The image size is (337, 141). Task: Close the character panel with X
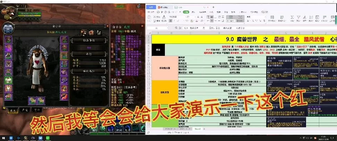tap(108, 26)
